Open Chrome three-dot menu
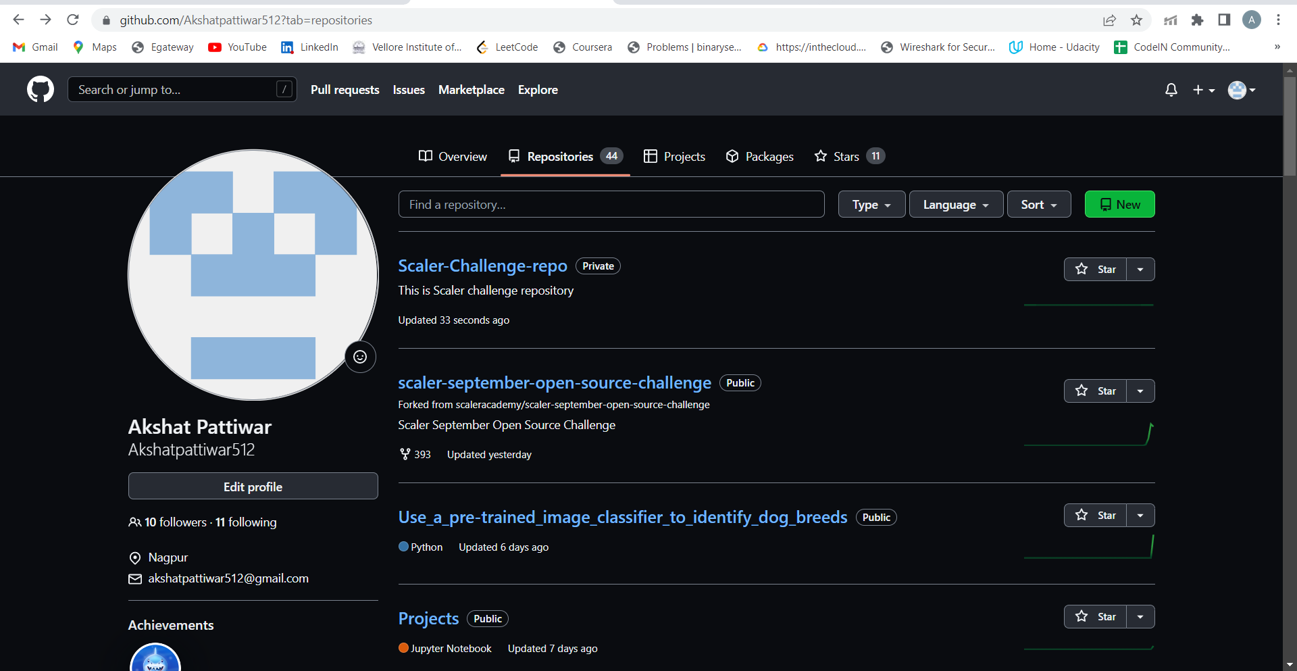Viewport: 1297px width, 671px height. 1278,20
